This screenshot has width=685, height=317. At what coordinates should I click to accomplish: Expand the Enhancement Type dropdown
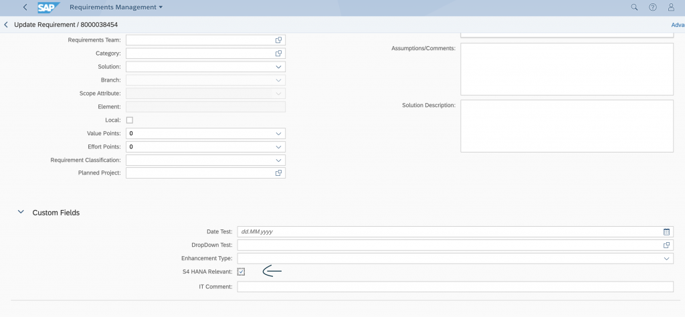(x=666, y=259)
